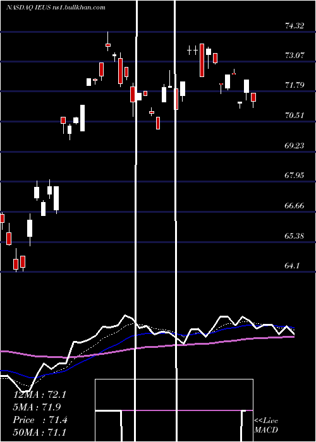This screenshot has height=442, width=316.
Task: Click the 64.1 price level label
Action: coord(292,266)
